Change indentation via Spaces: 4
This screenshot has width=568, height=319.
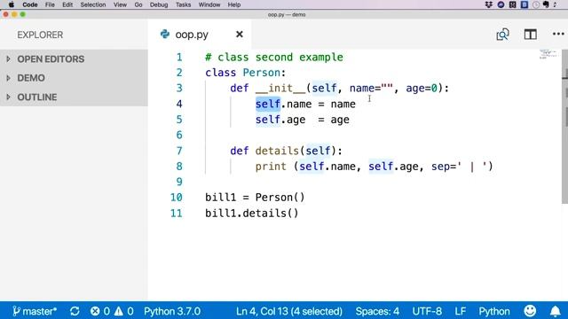[x=377, y=311]
